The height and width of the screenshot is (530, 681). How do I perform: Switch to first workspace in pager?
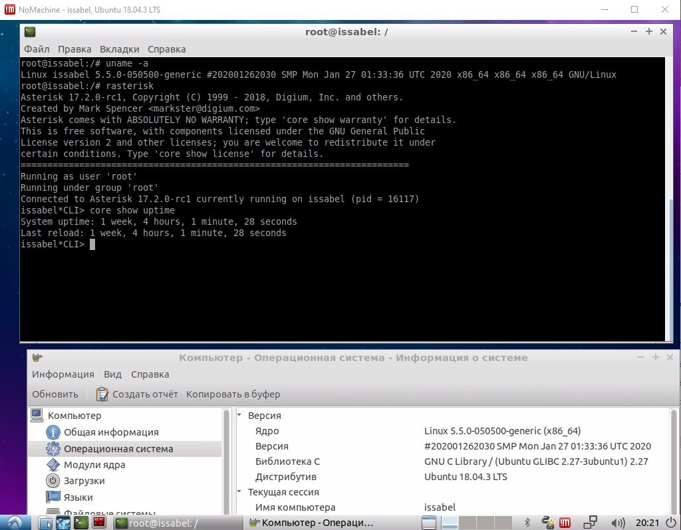click(450, 523)
